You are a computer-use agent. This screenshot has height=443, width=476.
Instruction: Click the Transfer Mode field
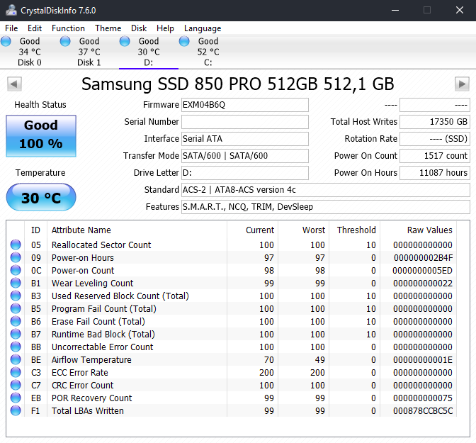[245, 156]
